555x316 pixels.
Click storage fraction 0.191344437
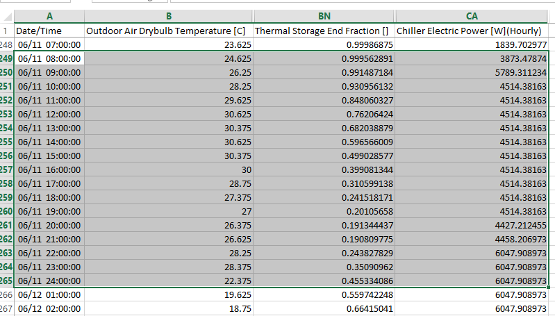(x=324, y=226)
